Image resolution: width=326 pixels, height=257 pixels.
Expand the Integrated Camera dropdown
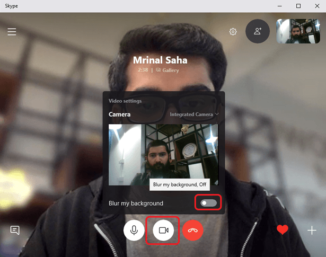194,114
